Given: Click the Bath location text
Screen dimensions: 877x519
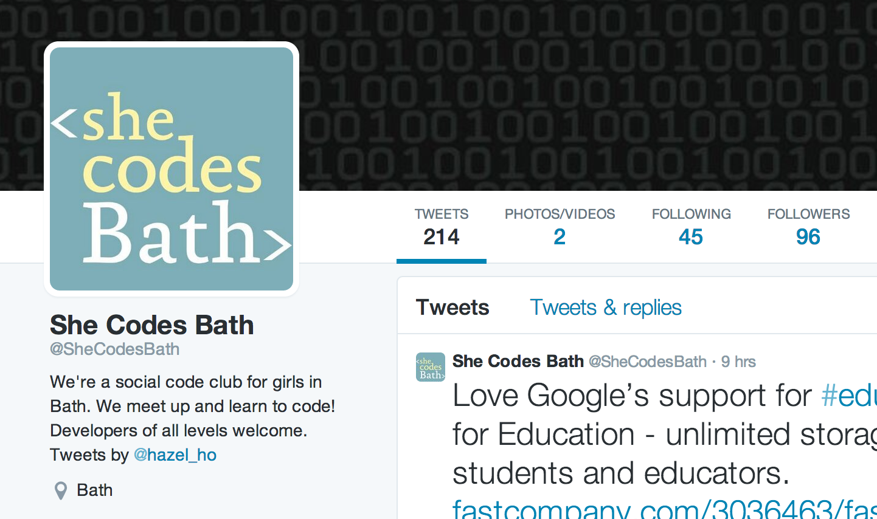Looking at the screenshot, I should 95,490.
